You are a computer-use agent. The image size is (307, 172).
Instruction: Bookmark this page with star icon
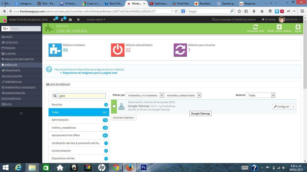239,11
